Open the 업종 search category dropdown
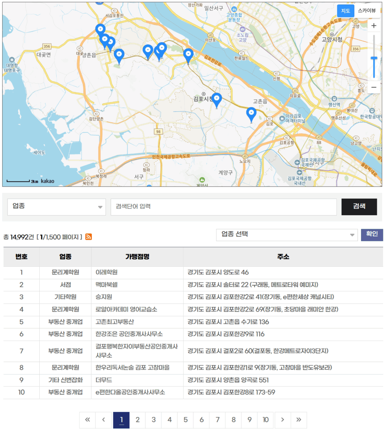 pos(57,207)
